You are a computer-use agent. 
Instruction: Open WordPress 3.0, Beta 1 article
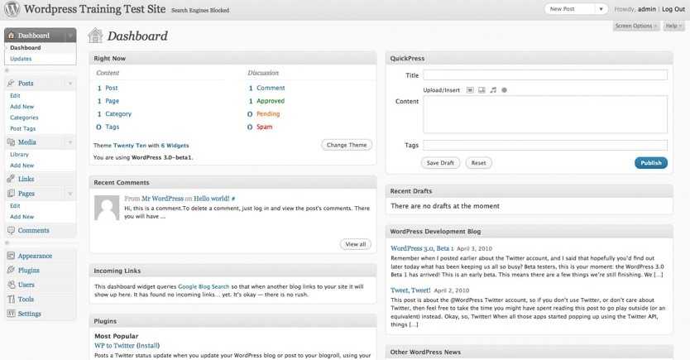pos(422,248)
